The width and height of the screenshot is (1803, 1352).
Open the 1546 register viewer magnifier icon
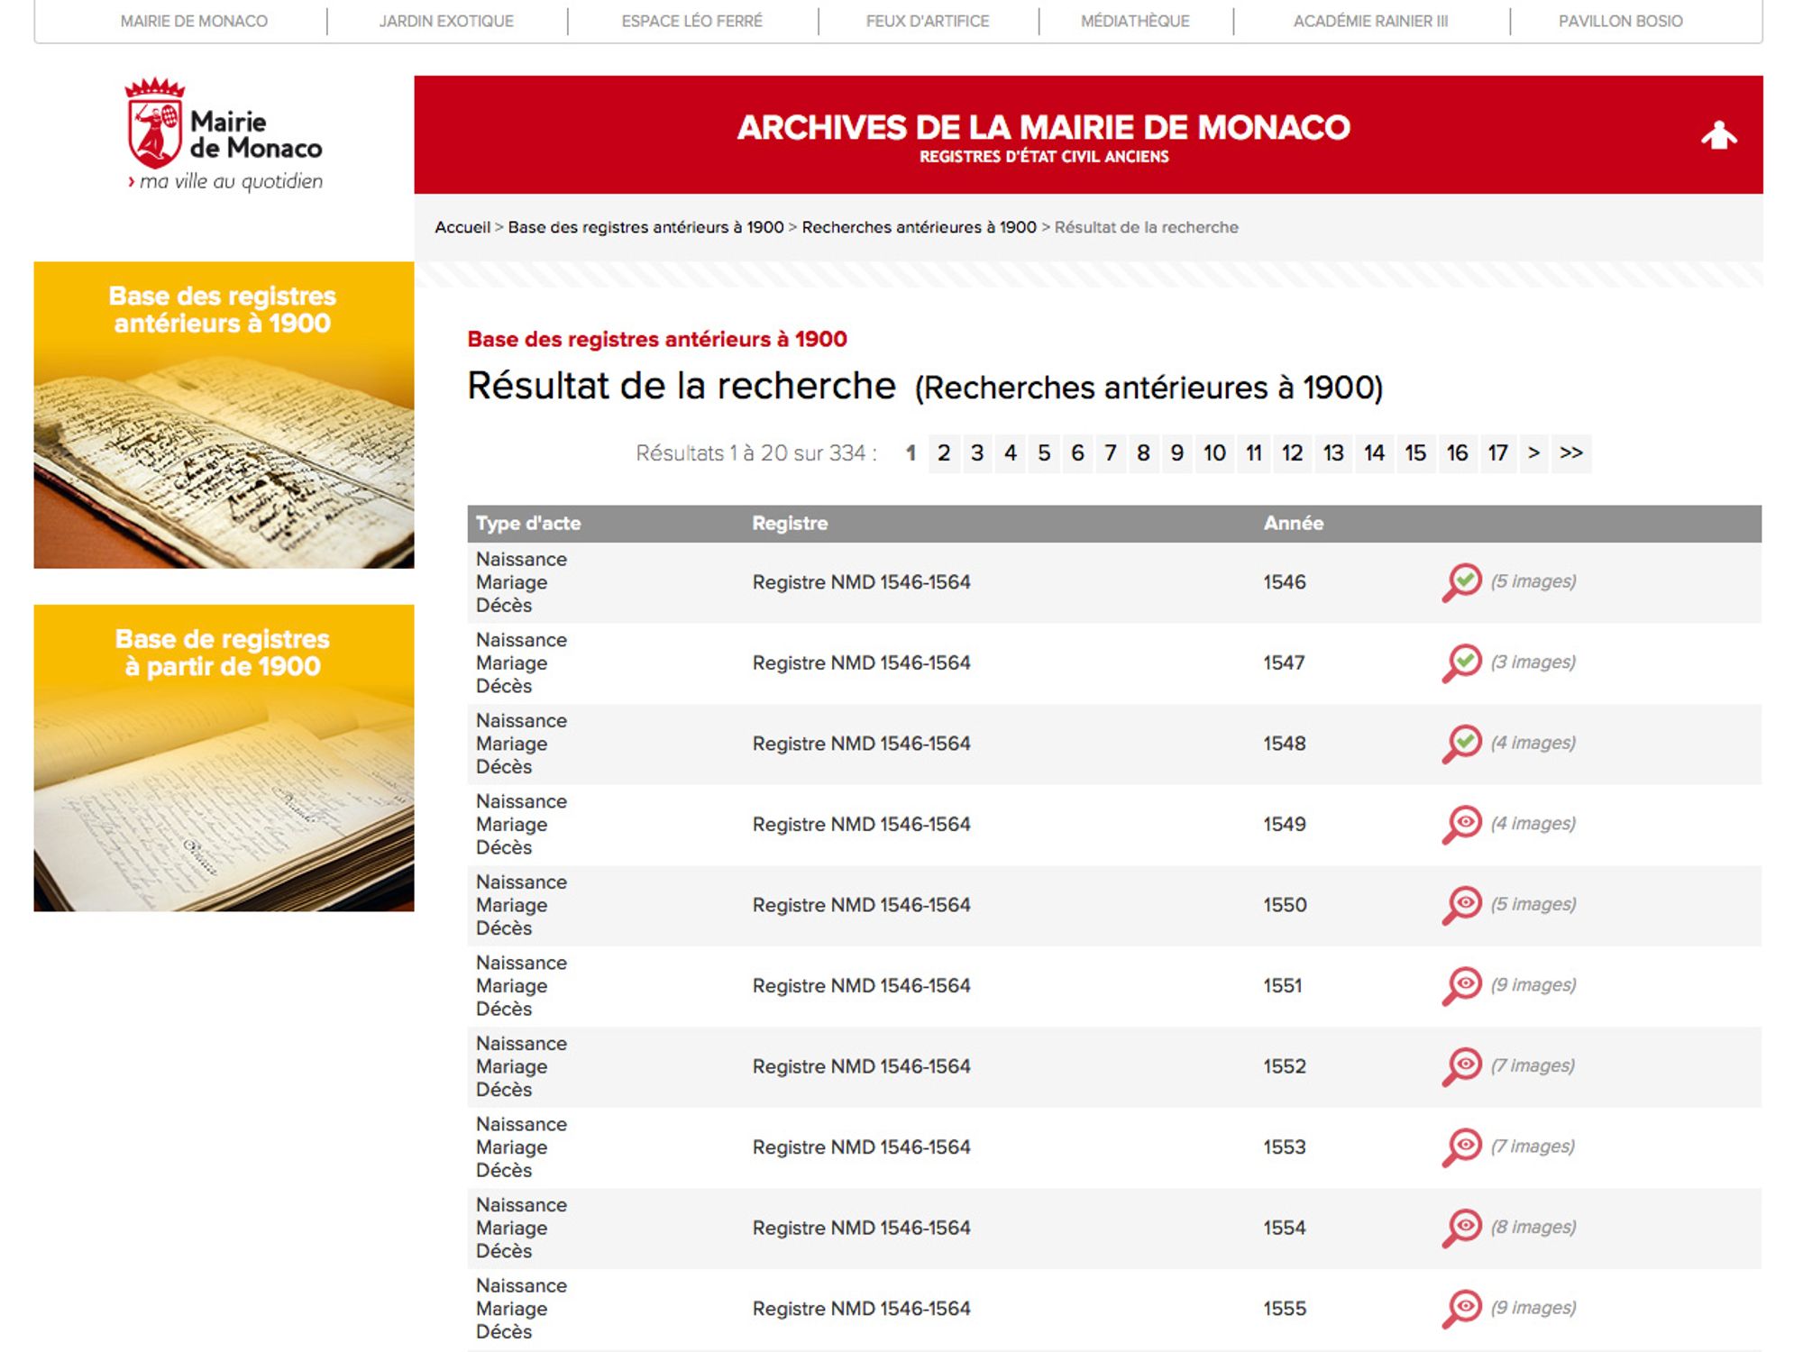(1462, 581)
